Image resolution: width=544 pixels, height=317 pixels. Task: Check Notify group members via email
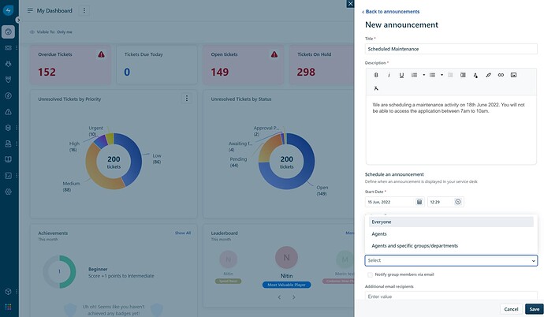370,274
